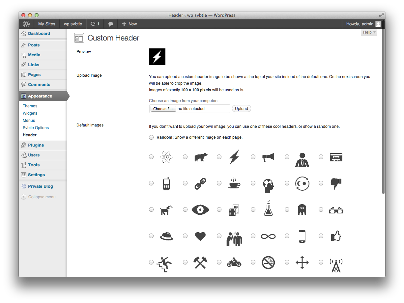The image size is (404, 303).
Task: Open the Menus submenu link
Action: pyautogui.click(x=29, y=121)
